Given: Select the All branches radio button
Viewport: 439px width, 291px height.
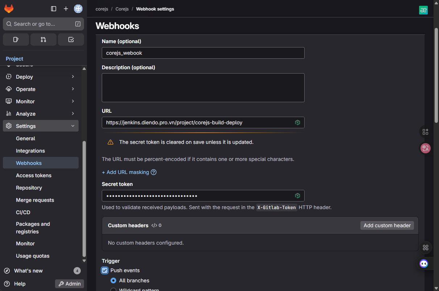Looking at the screenshot, I should [x=113, y=280].
